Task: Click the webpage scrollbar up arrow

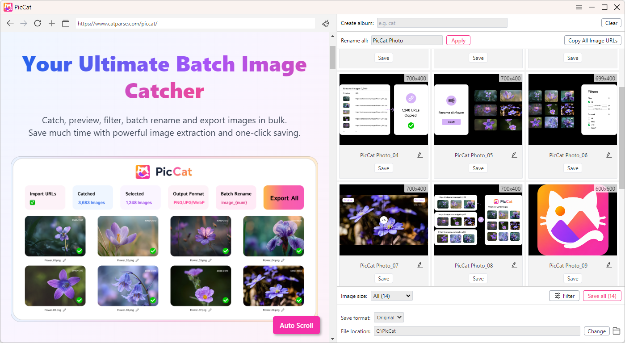Action: point(332,36)
